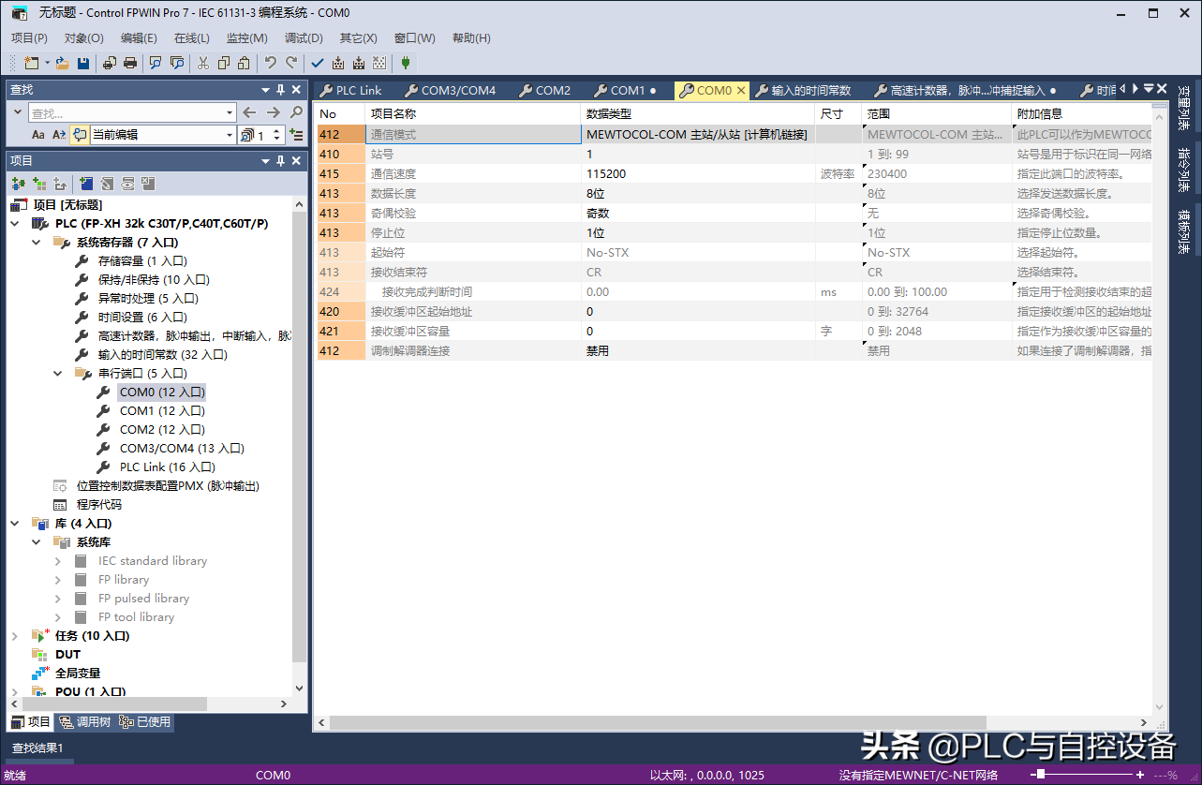Viewport: 1202px width, 785px height.
Task: Open the 在线(L) menu
Action: coord(191,38)
